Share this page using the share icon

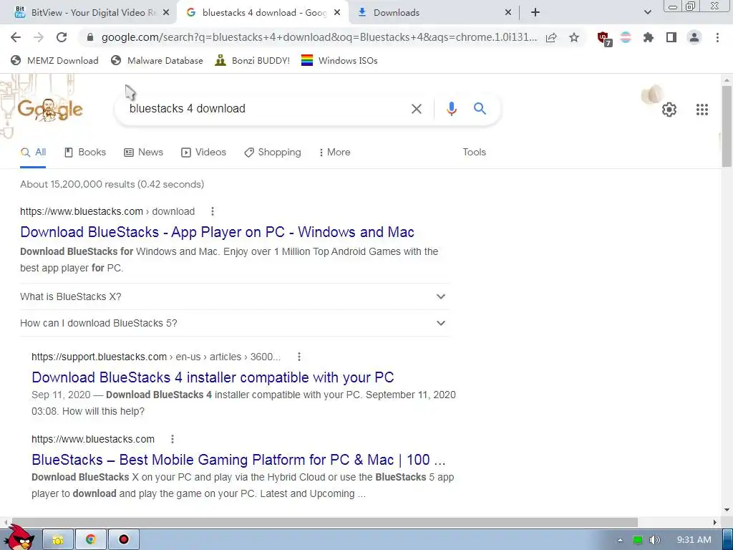click(x=551, y=37)
